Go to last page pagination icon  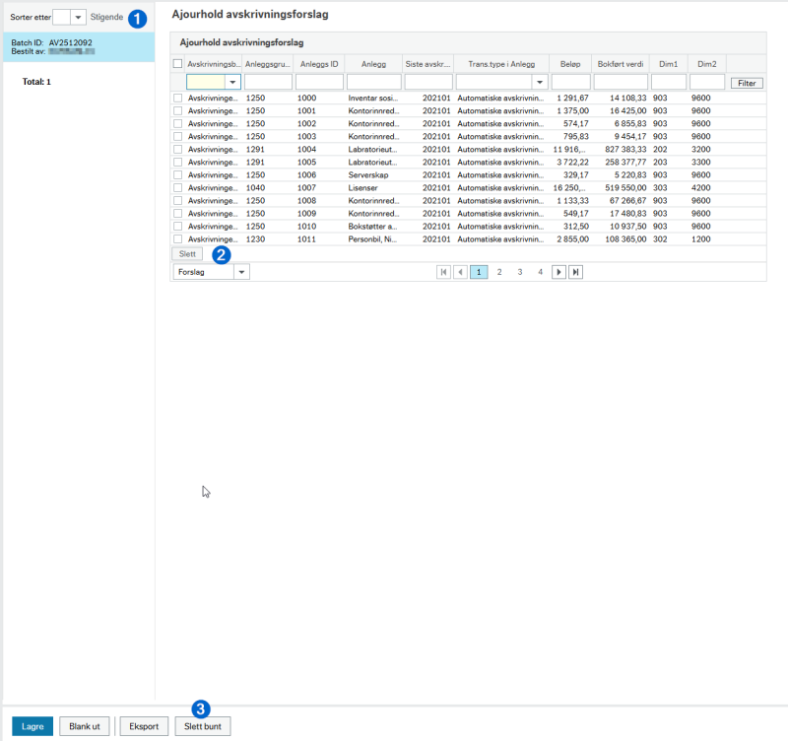[x=576, y=272]
